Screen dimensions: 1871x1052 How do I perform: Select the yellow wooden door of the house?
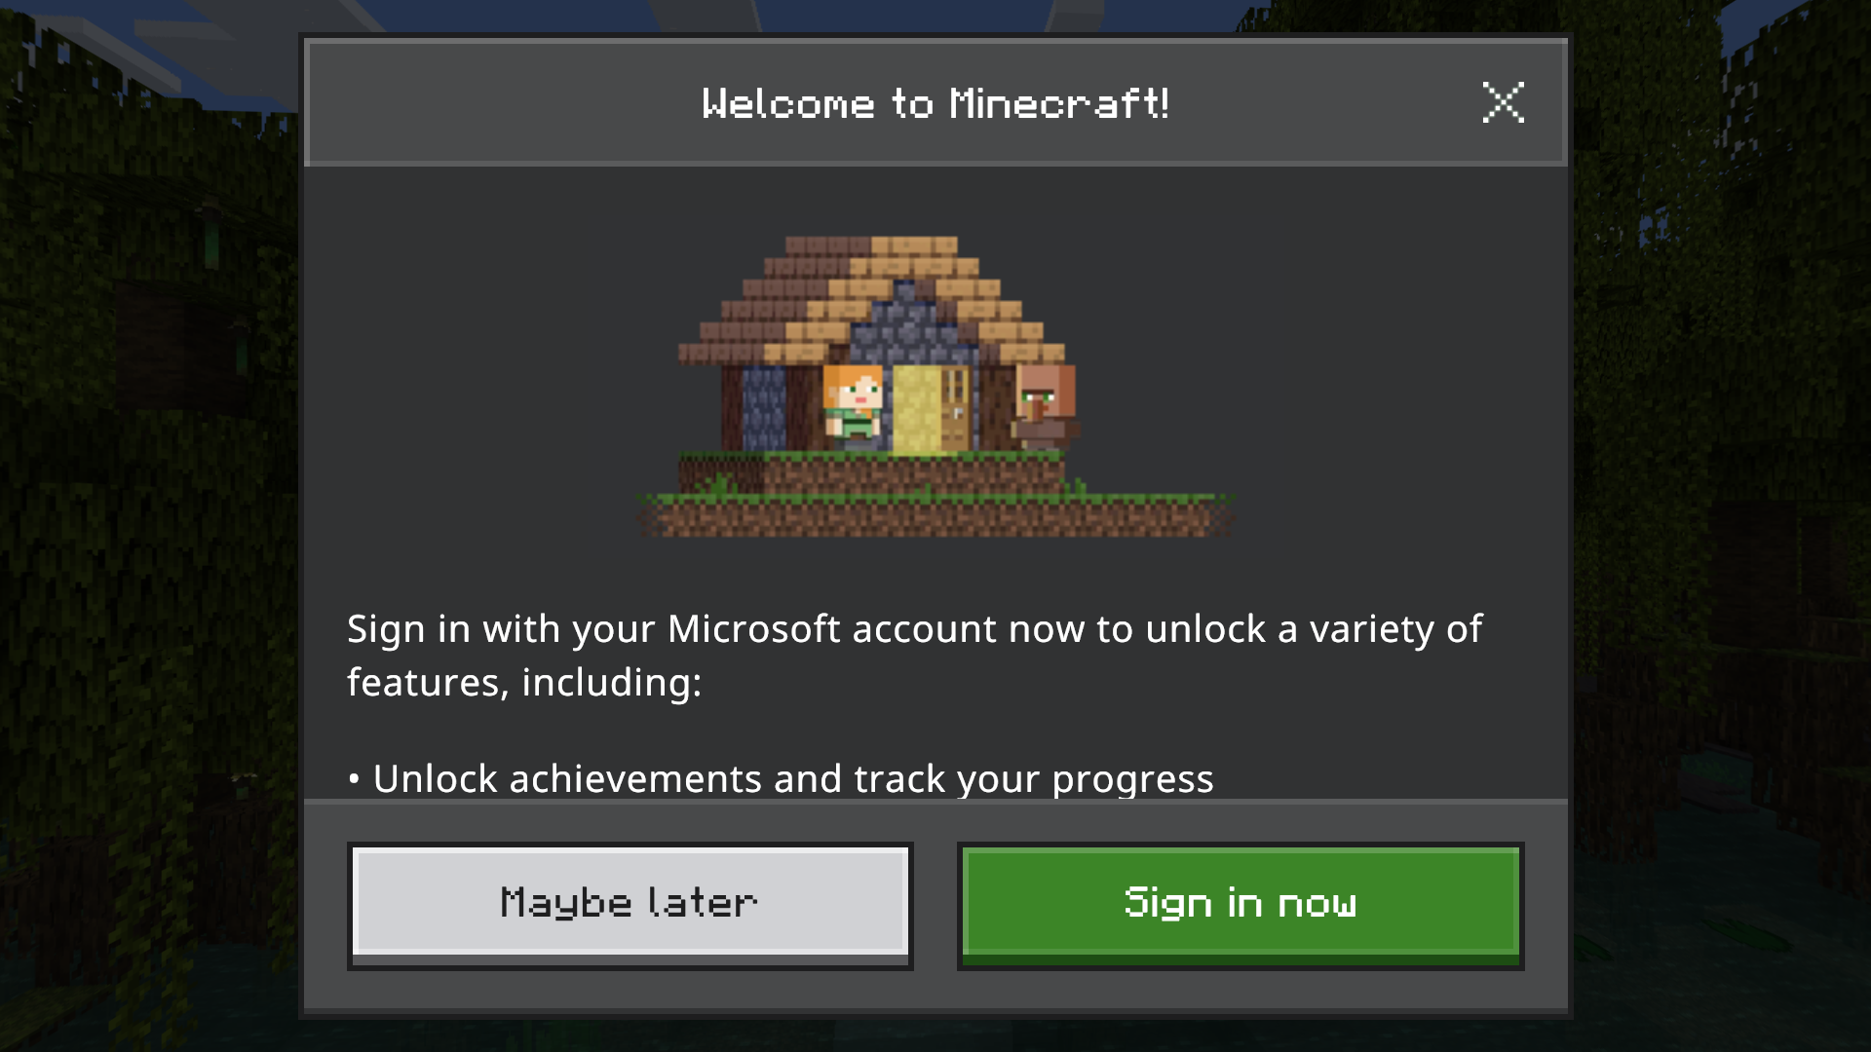click(931, 409)
